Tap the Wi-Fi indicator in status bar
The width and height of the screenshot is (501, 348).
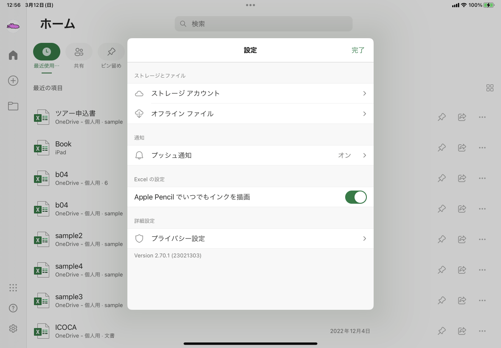[464, 5]
